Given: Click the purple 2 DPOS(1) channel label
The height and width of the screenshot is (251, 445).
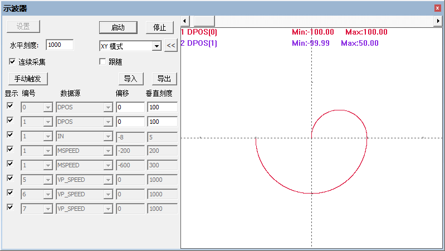Looking at the screenshot, I should pos(199,43).
